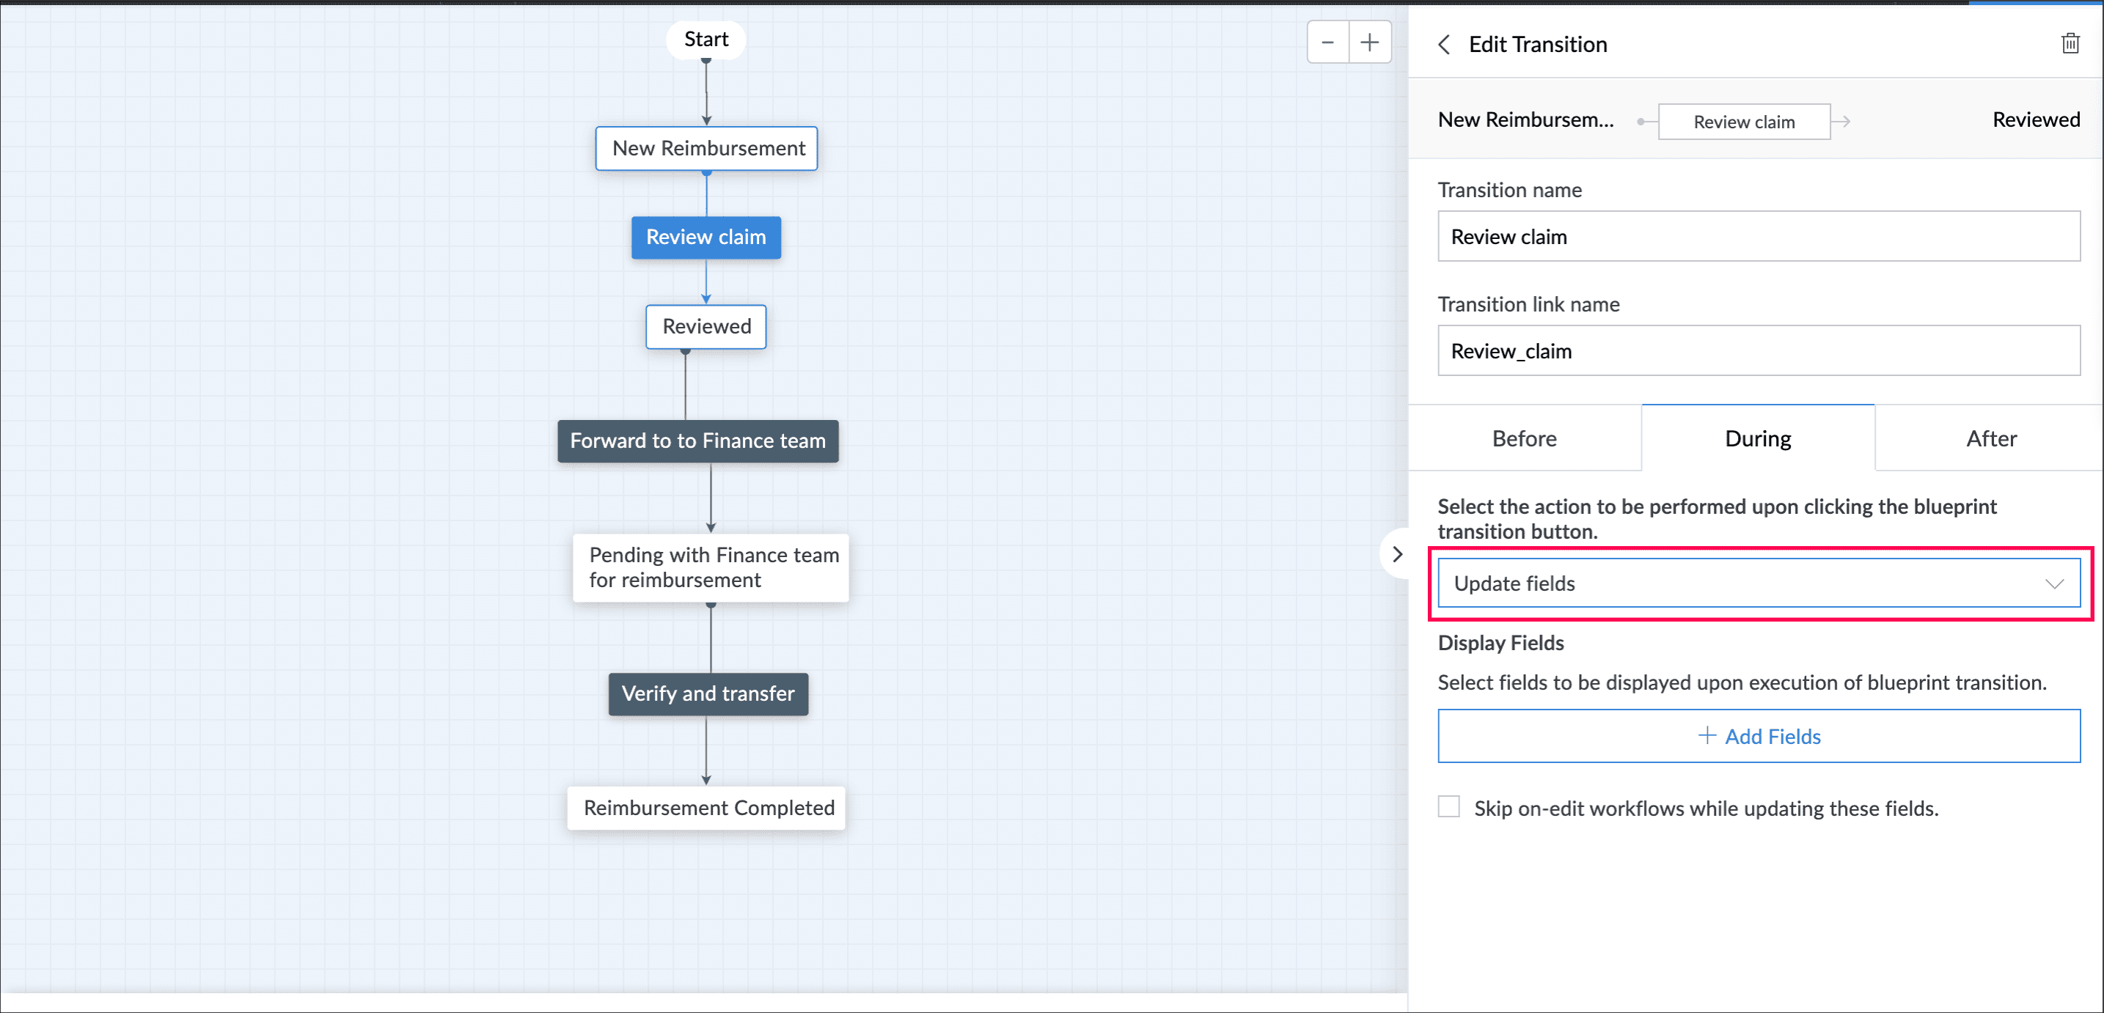Enable Skip on-edit workflows checkbox
The width and height of the screenshot is (2104, 1013).
[x=1448, y=806]
